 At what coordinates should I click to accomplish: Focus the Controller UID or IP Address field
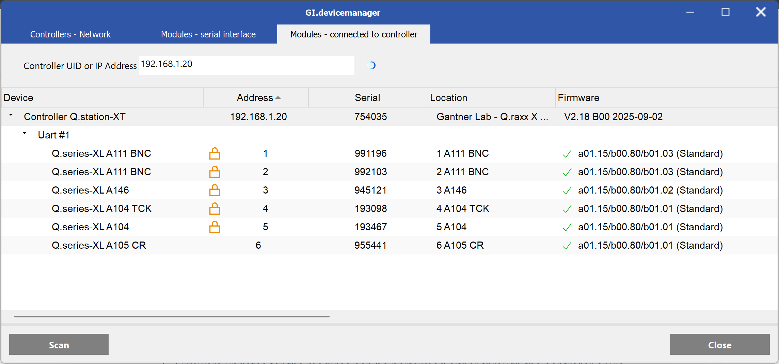point(247,65)
